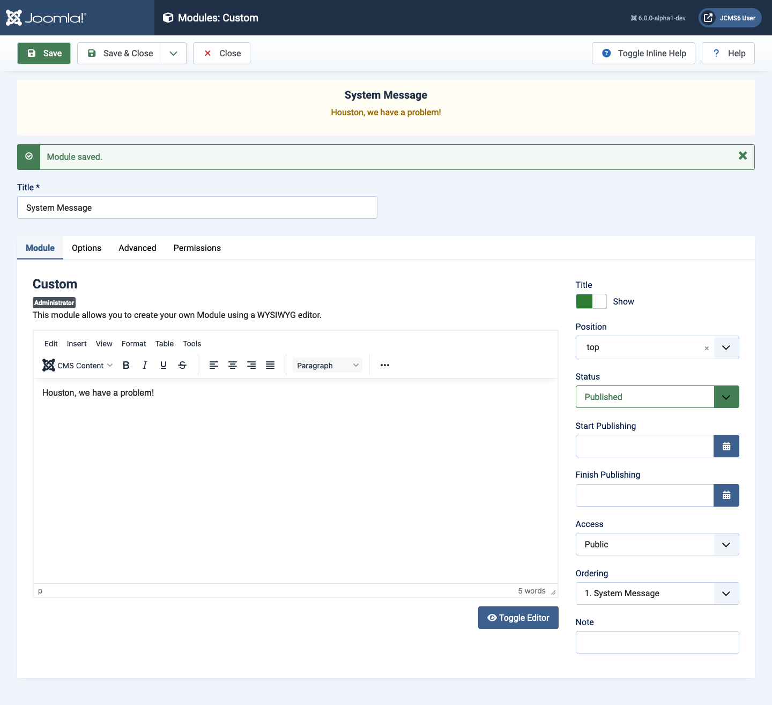Image resolution: width=772 pixels, height=705 pixels.
Task: Apply underline to the text
Action: pos(163,365)
